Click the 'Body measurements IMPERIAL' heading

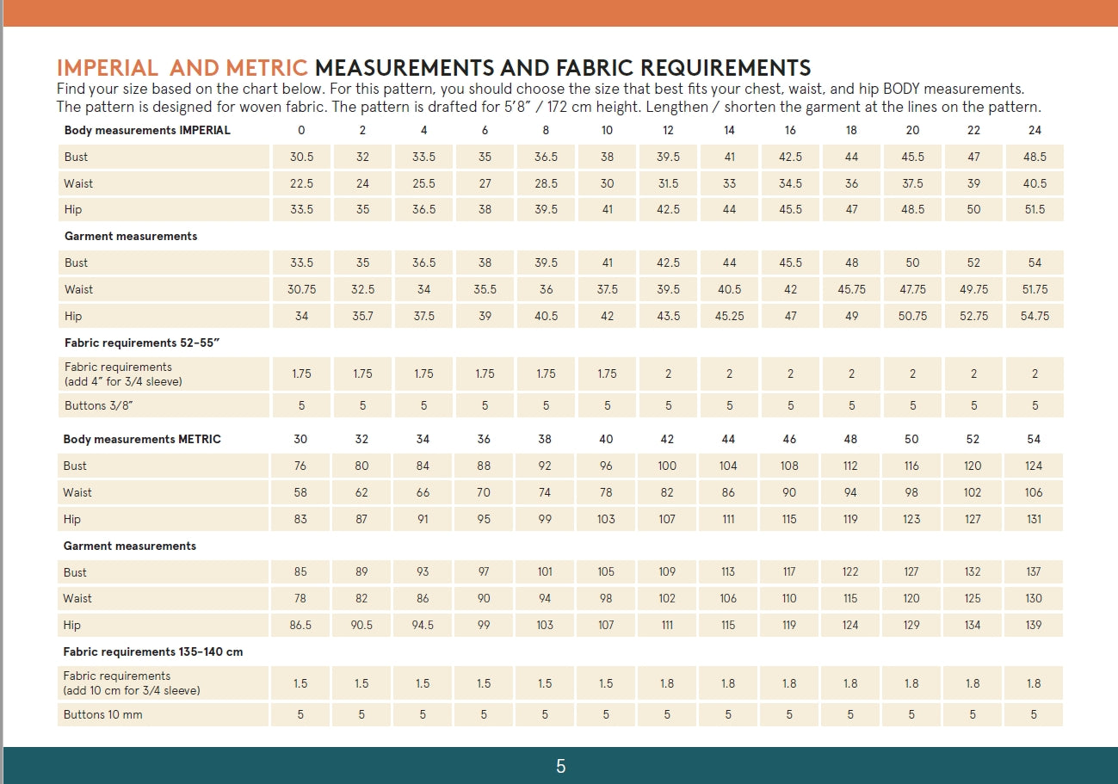(147, 131)
